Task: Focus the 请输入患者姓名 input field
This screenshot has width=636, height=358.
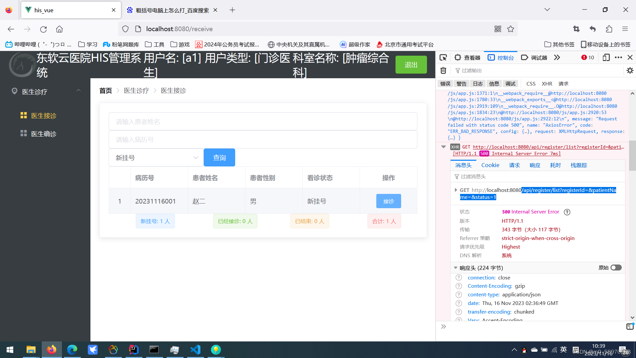Action: pyautogui.click(x=263, y=122)
